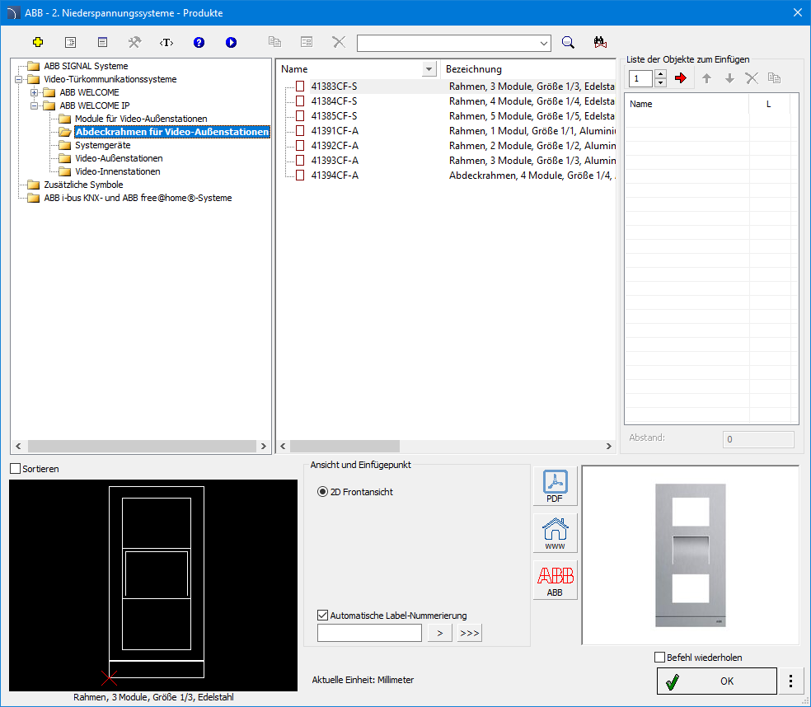Open the search combo box dropdown
The image size is (811, 707).
tap(544, 43)
